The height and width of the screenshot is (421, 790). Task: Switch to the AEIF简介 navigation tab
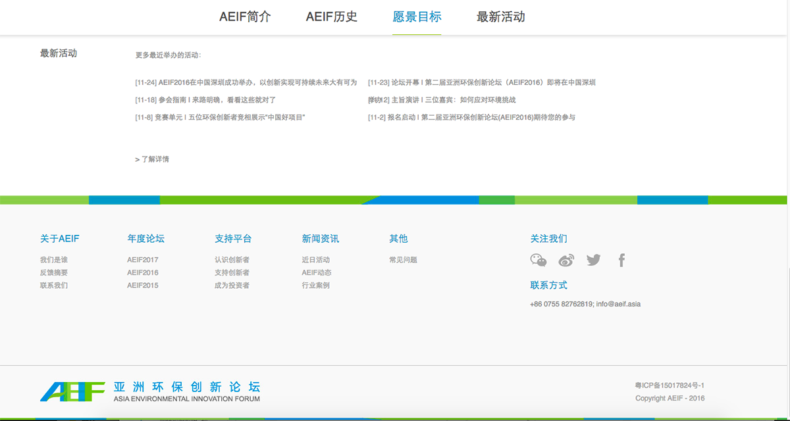point(246,16)
